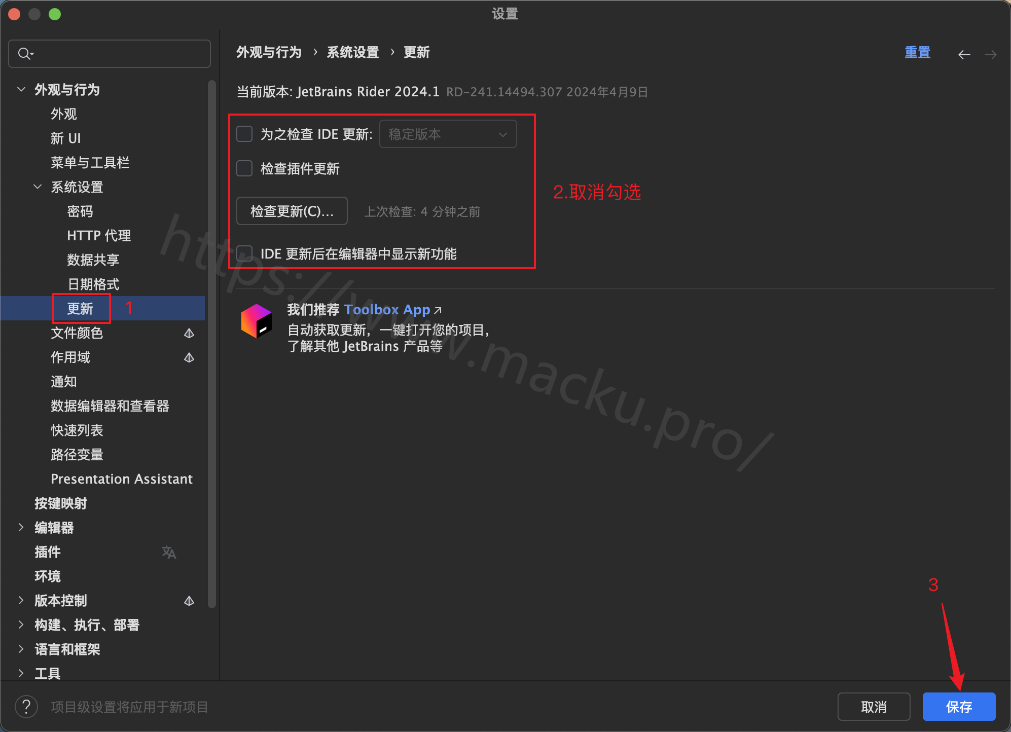Click the forward navigation arrow

(x=990, y=54)
